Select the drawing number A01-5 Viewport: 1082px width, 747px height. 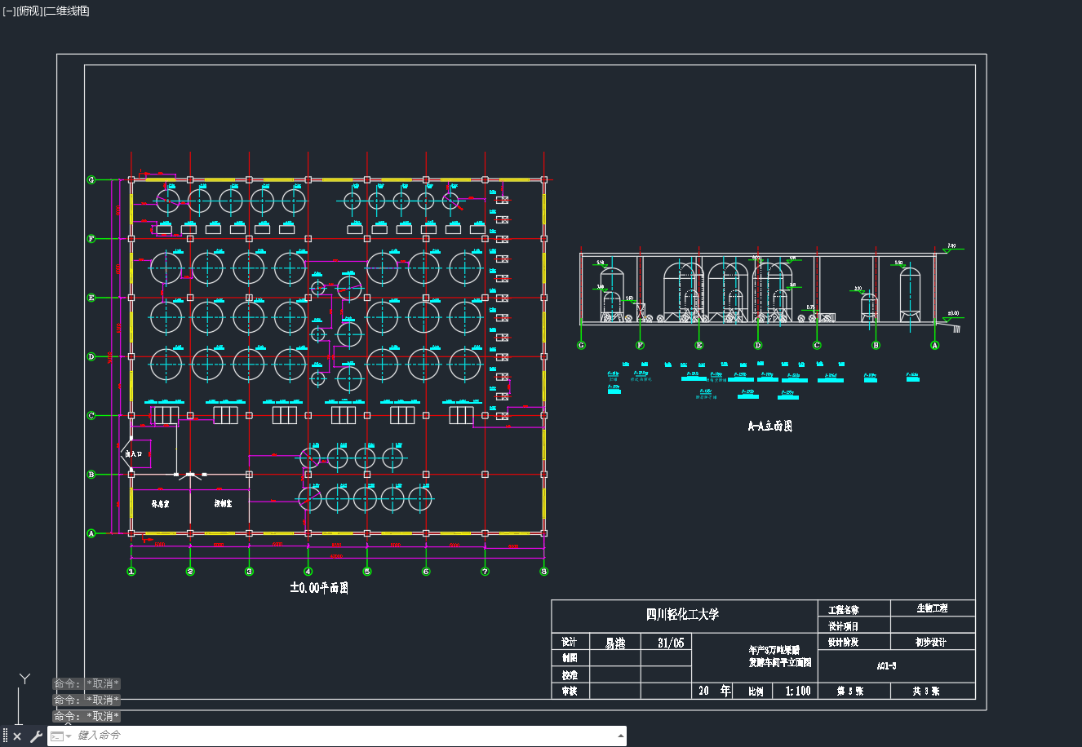(887, 665)
